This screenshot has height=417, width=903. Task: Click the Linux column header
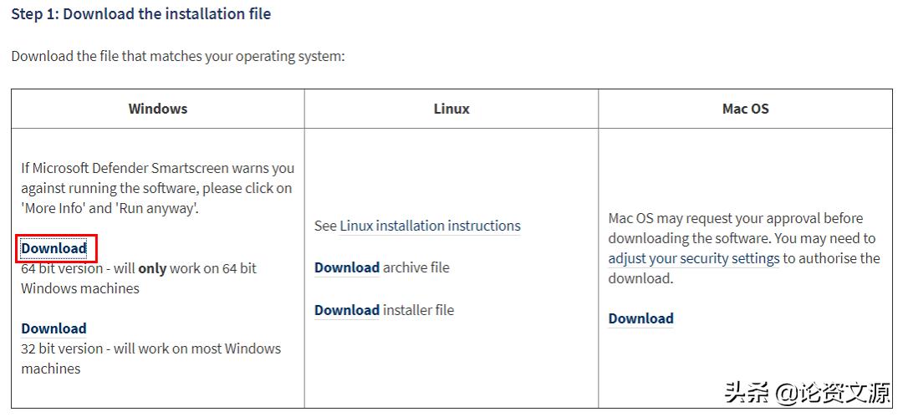coord(451,109)
